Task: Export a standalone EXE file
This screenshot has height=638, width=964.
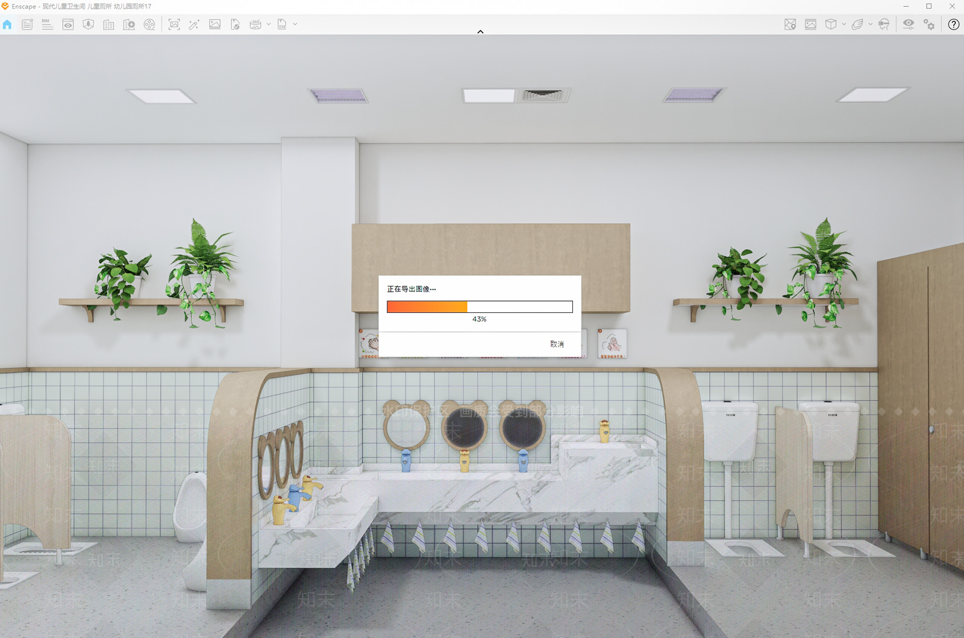Action: pos(282,25)
